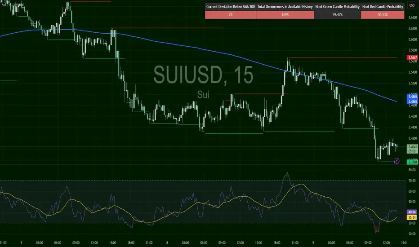
Task: Click the 18:00 label after 15:00 on day 7
Action: [x=131, y=243]
